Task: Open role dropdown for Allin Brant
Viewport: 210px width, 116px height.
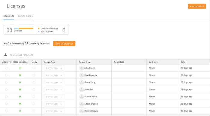Action: [54, 68]
